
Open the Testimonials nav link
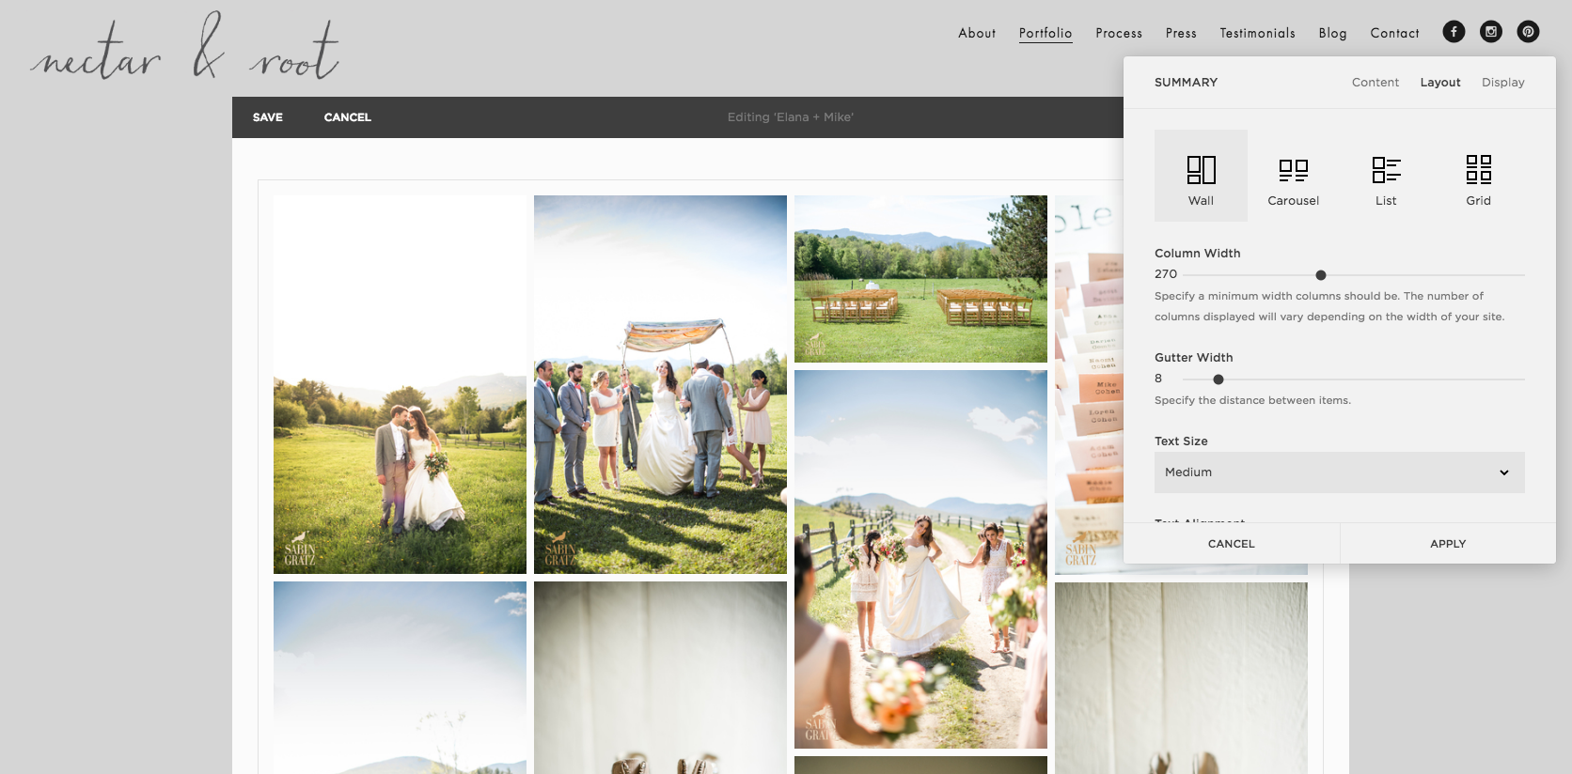[x=1257, y=33]
